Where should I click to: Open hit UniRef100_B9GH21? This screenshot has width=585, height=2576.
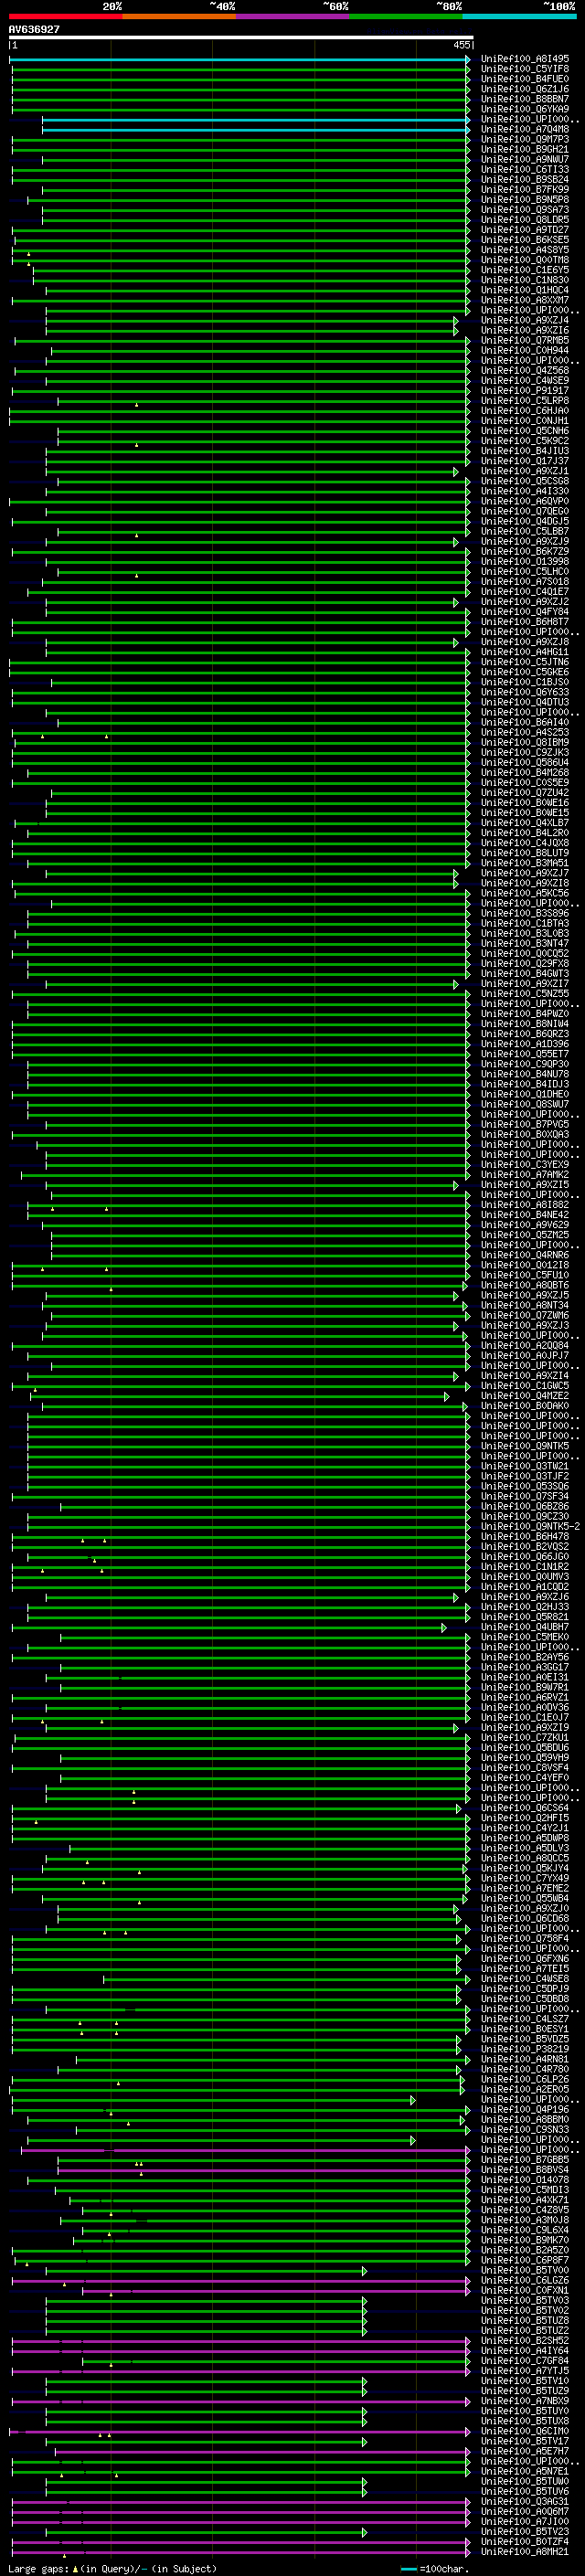point(525,150)
